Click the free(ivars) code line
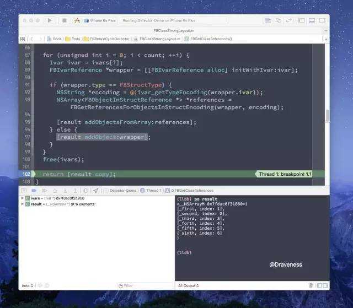This screenshot has width=353, height=308. (x=63, y=159)
